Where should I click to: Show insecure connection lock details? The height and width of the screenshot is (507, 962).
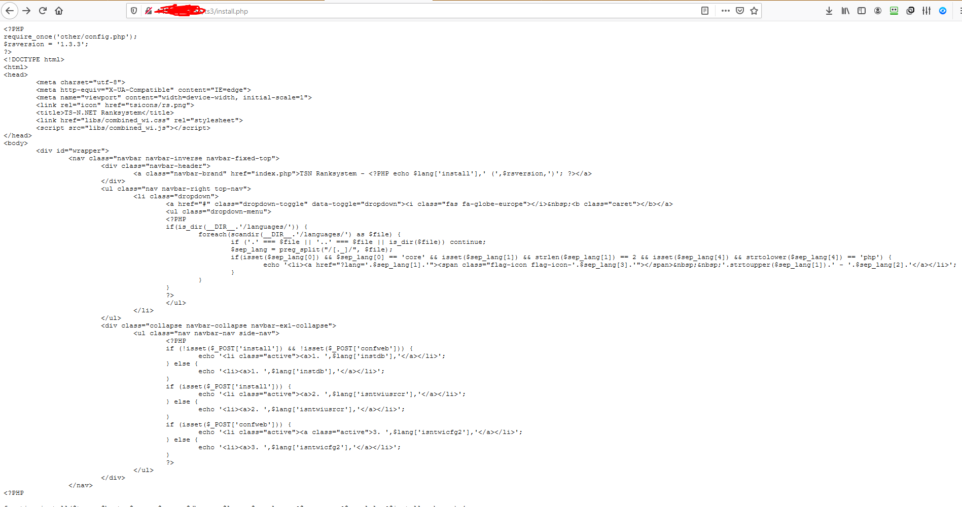148,11
